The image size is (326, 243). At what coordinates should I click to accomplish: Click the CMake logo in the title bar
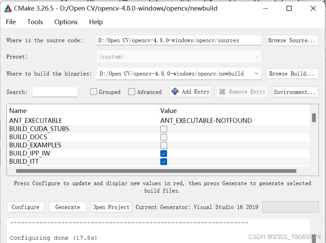7,8
